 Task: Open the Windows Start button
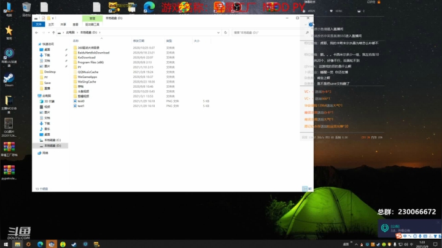6,244
